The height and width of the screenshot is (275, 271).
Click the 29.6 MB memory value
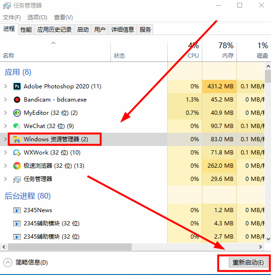tap(222, 179)
